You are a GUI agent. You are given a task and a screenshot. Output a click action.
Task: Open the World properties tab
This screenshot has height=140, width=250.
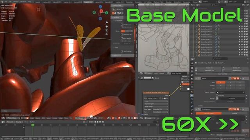tap(192, 82)
